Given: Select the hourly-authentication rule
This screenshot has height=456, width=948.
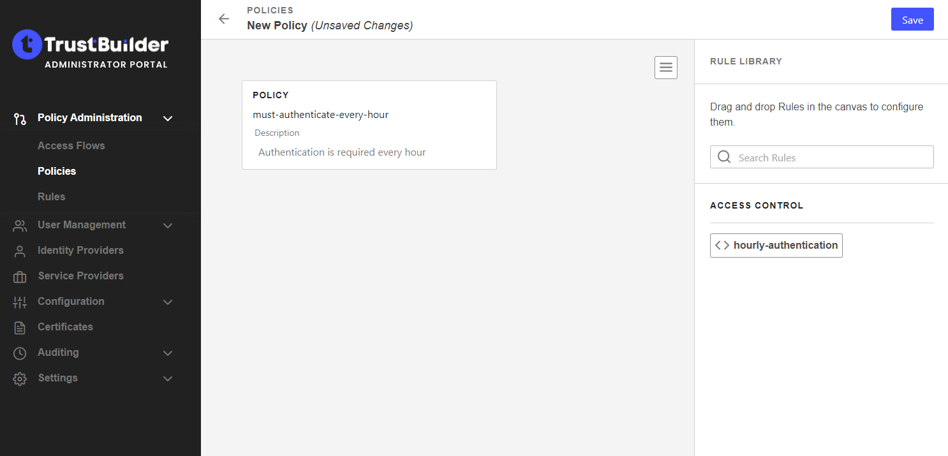Looking at the screenshot, I should [776, 245].
